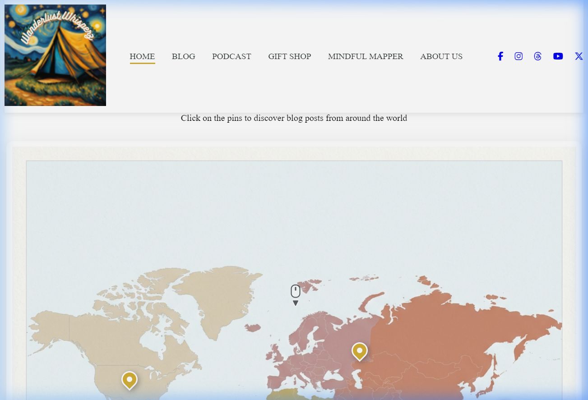Click the X (Twitter) icon
588x400 pixels.
579,56
